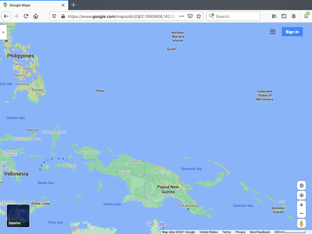Zoom in on the map
The image size is (312, 234).
tap(301, 205)
